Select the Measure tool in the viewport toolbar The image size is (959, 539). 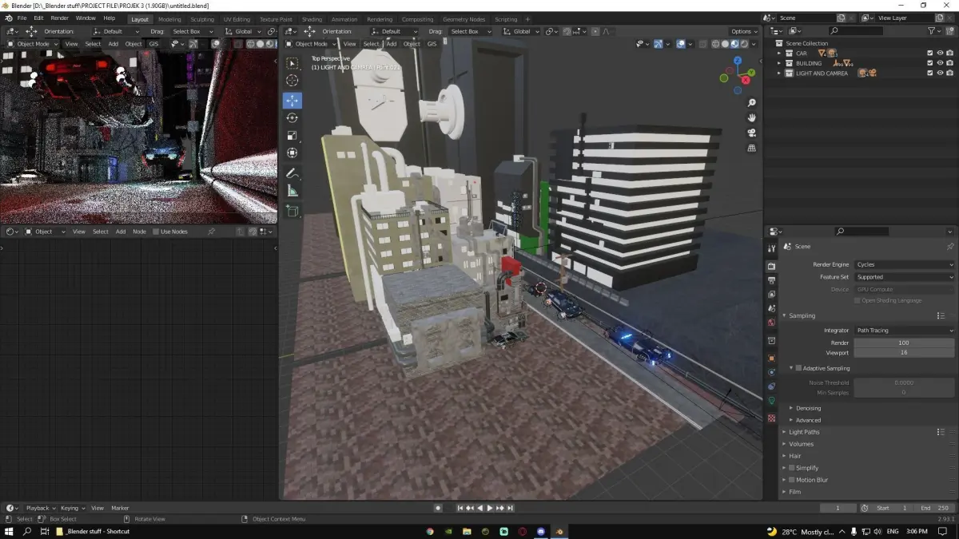pyautogui.click(x=292, y=191)
